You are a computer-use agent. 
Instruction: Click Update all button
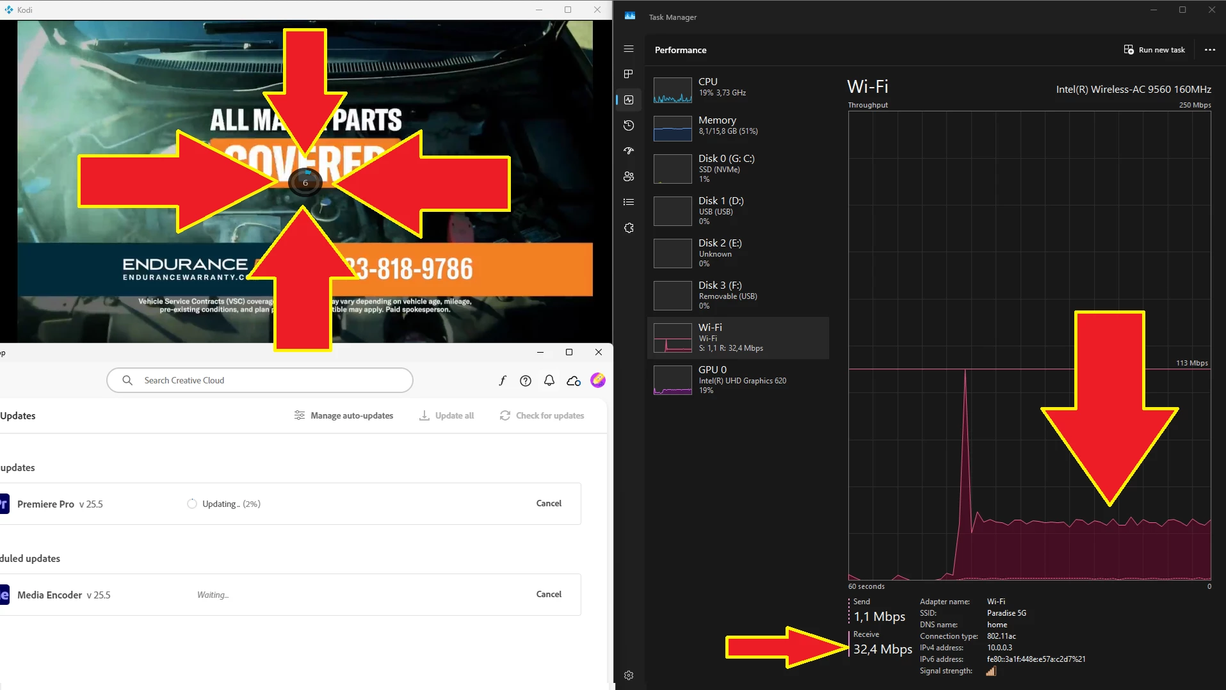pos(447,415)
